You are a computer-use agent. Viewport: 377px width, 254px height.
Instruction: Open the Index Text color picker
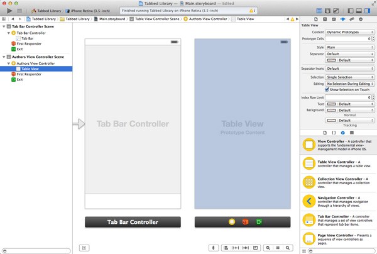click(350, 104)
